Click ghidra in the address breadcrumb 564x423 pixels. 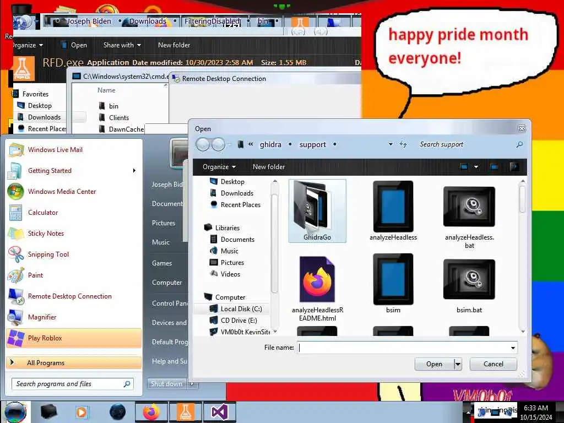coord(270,144)
